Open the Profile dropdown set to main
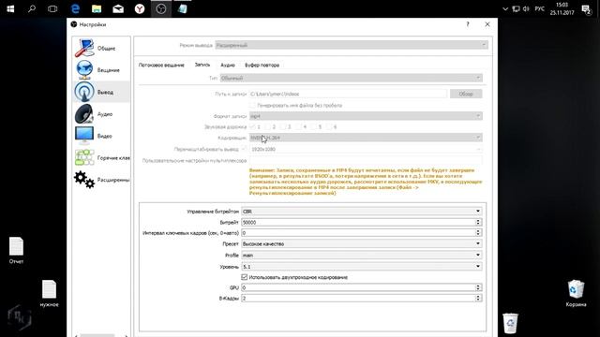600x337 pixels. 361,255
